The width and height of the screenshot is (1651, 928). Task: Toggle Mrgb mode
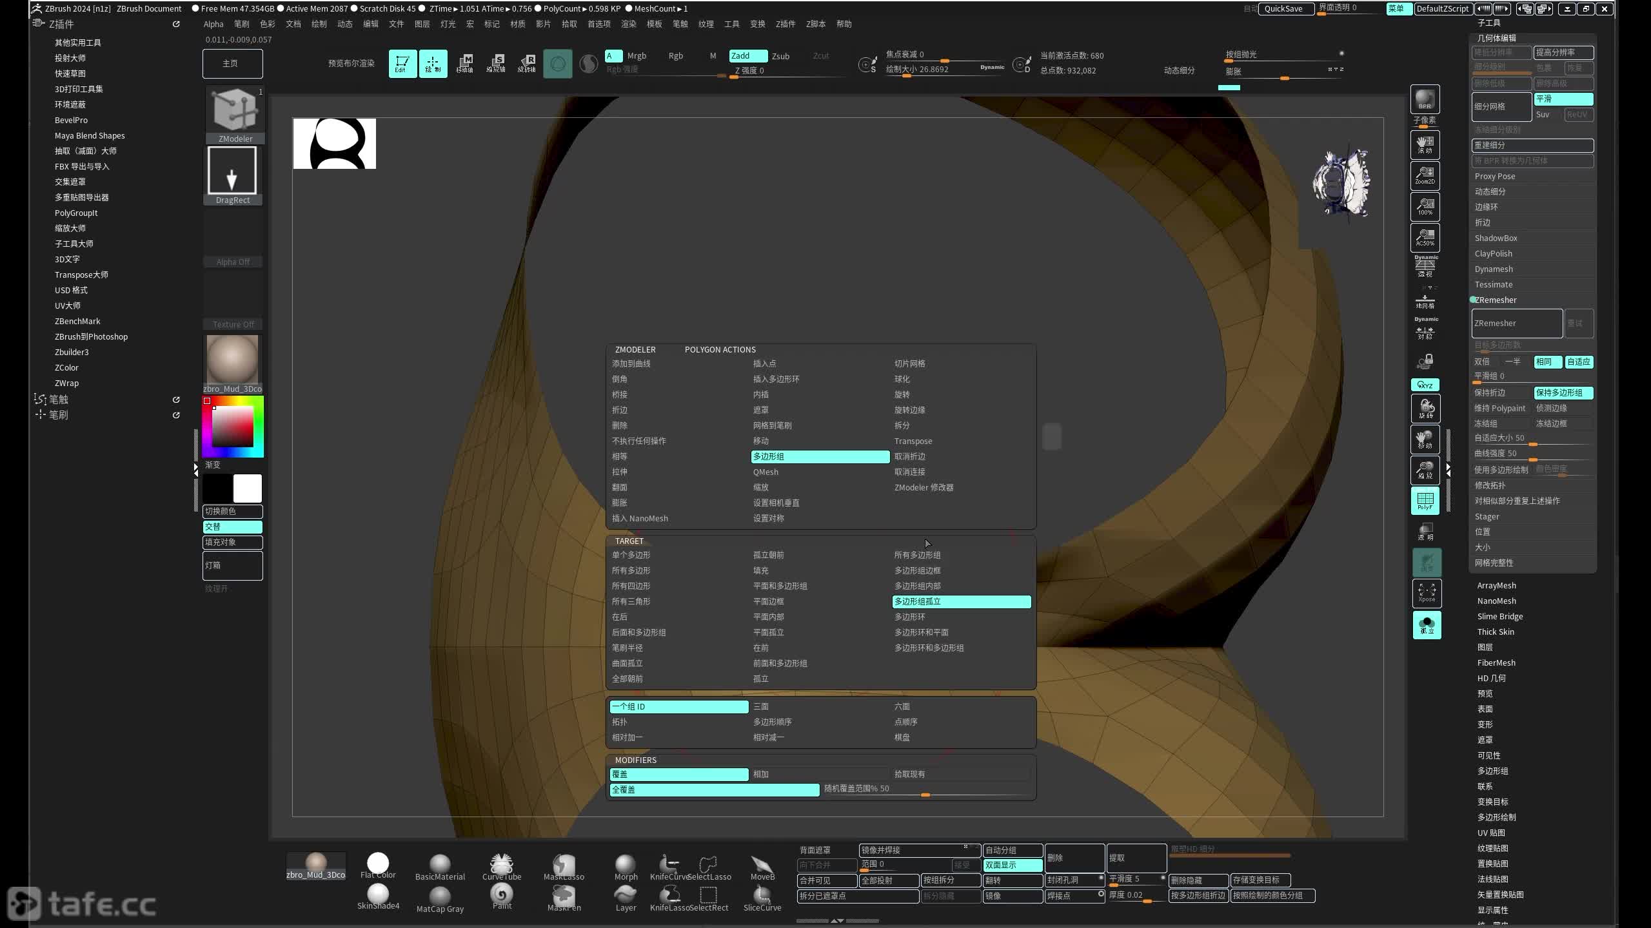point(637,56)
